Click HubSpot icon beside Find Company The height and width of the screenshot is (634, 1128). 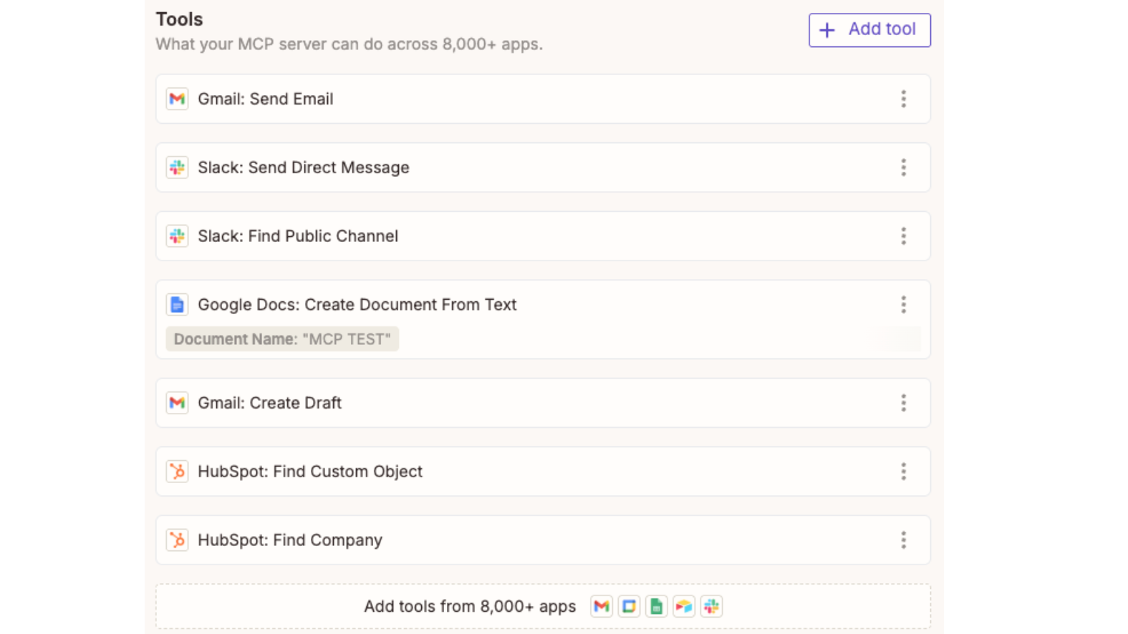[x=177, y=540]
